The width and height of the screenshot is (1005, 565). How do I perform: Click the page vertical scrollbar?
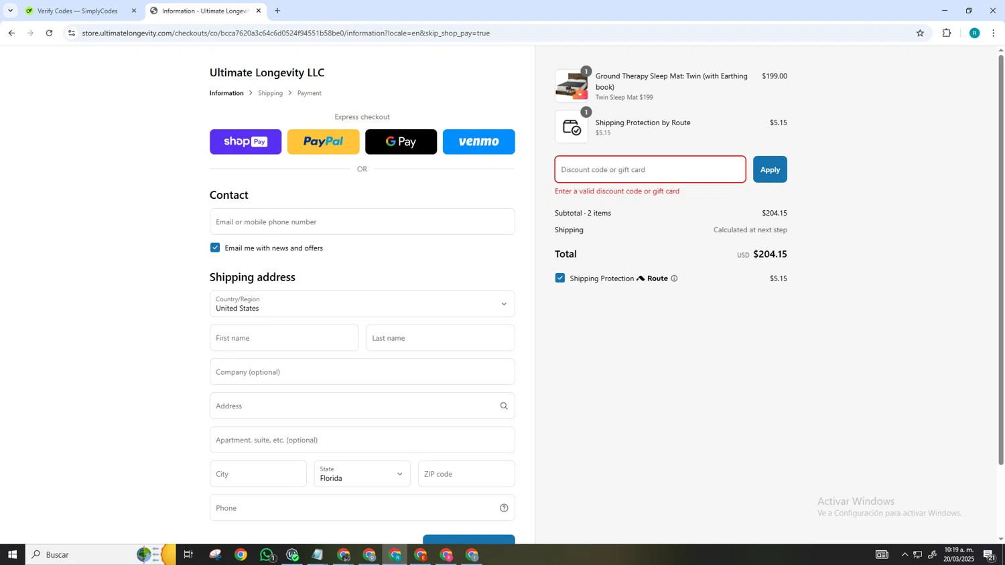pos(1001,261)
